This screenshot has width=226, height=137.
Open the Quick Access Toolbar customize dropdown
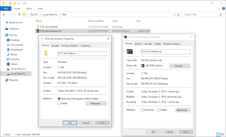(x=18, y=3)
